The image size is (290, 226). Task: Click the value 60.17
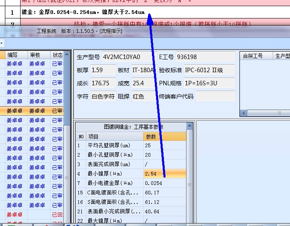coord(165,193)
